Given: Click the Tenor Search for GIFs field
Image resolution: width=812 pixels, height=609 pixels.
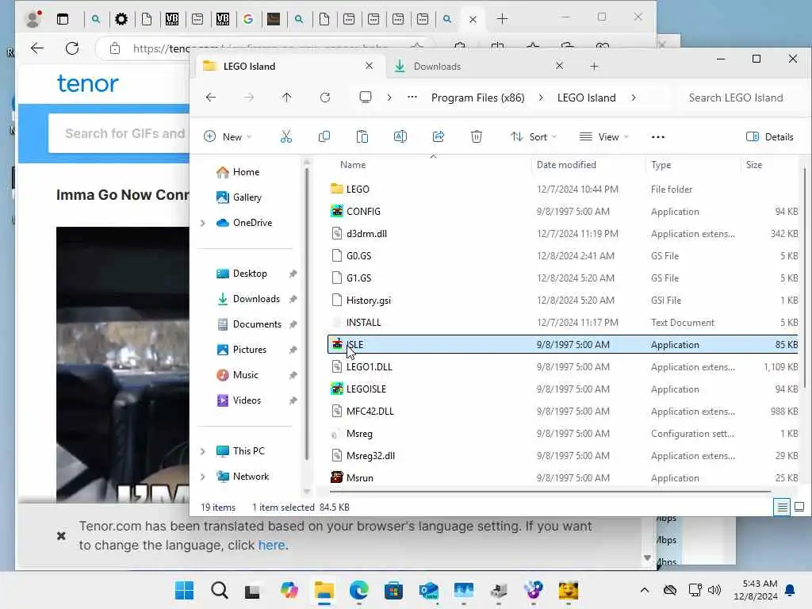Looking at the screenshot, I should coord(119,133).
